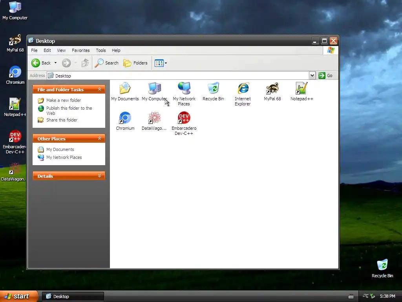The width and height of the screenshot is (402, 302).
Task: Click the Search toolbar button
Action: coord(107,63)
